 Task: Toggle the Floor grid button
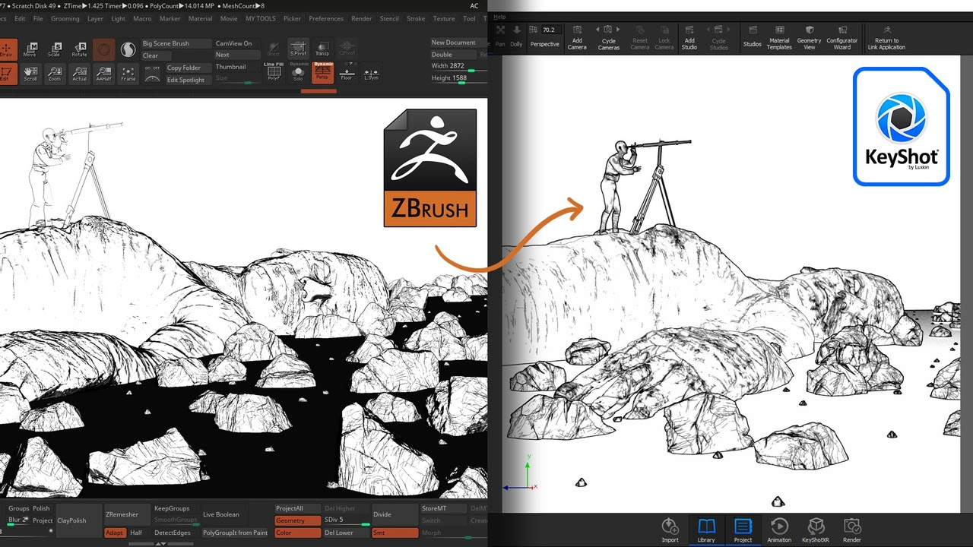click(x=347, y=72)
